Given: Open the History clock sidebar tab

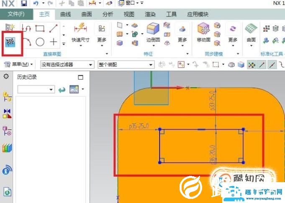Looking at the screenshot, I should tap(7, 192).
